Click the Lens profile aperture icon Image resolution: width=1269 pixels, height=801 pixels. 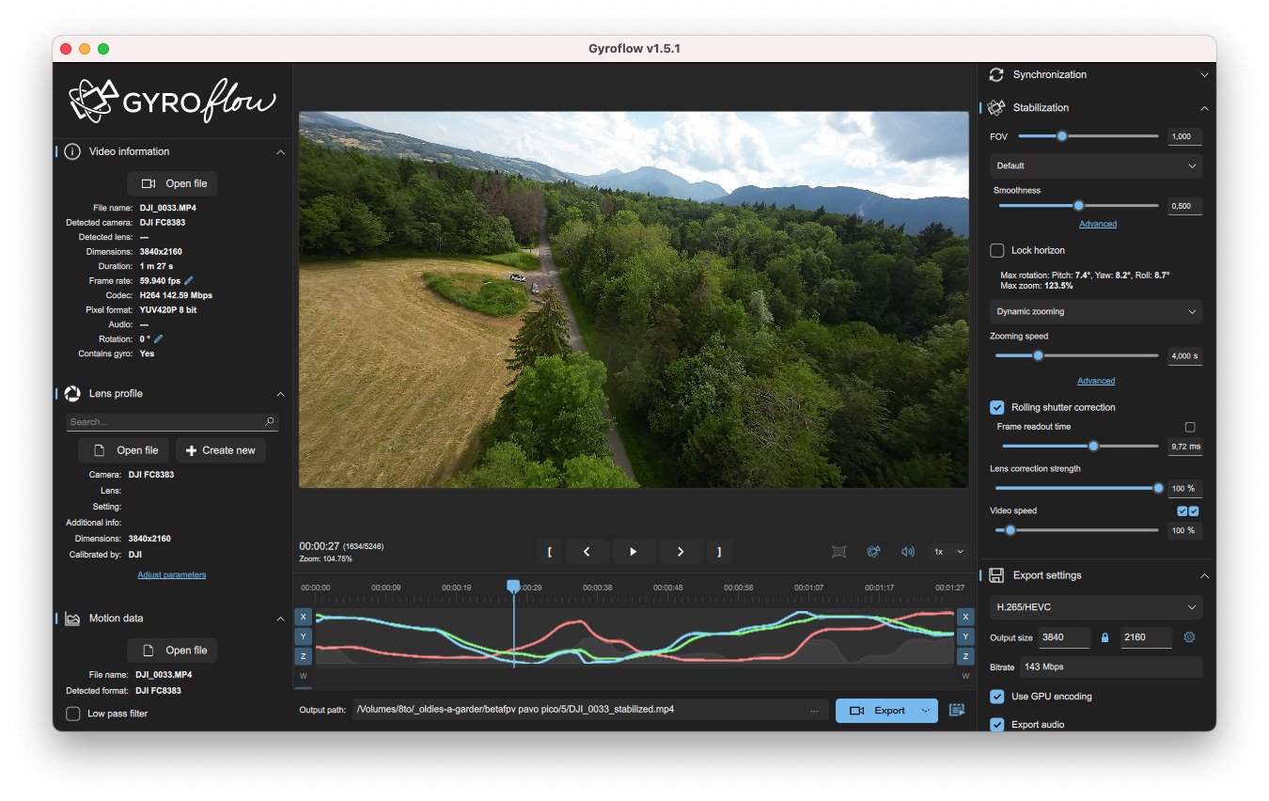point(72,394)
